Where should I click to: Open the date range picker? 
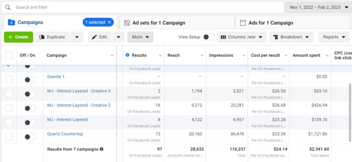[x=318, y=7]
